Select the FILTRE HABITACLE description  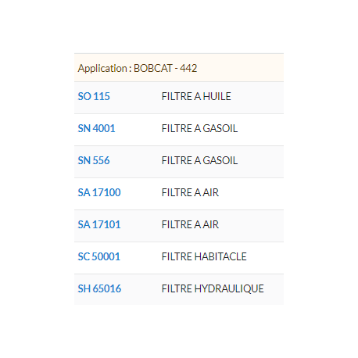tap(204, 256)
